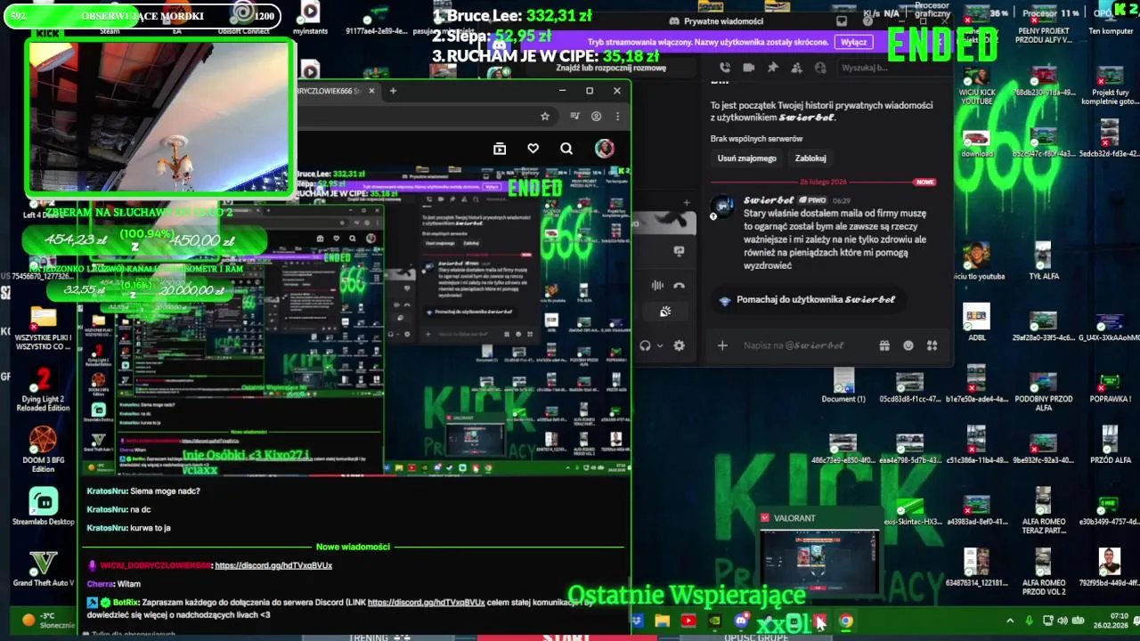Open Discord from taskbar
Screen dimensions: 1140x641
pyautogui.click(x=741, y=621)
